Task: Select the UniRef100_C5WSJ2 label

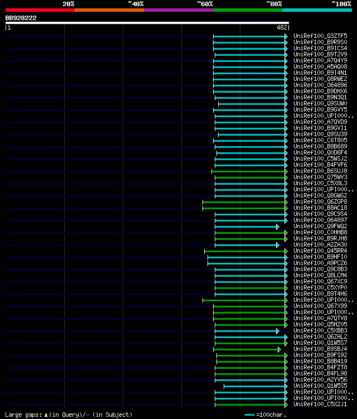Action: (x=320, y=158)
